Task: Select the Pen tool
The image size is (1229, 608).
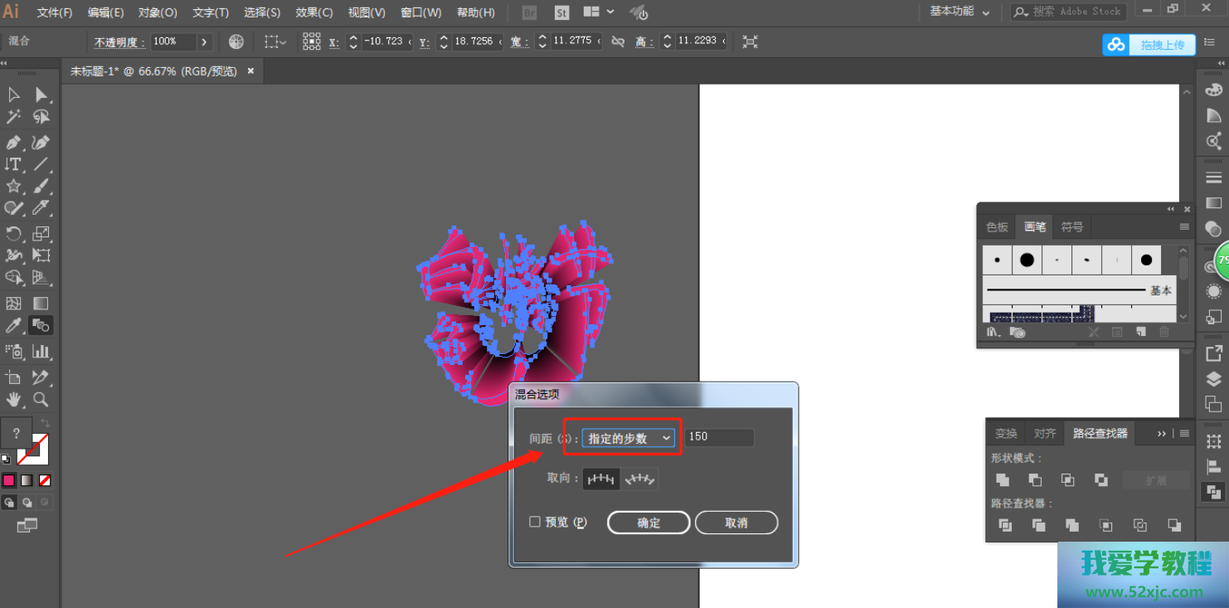Action: [14, 143]
